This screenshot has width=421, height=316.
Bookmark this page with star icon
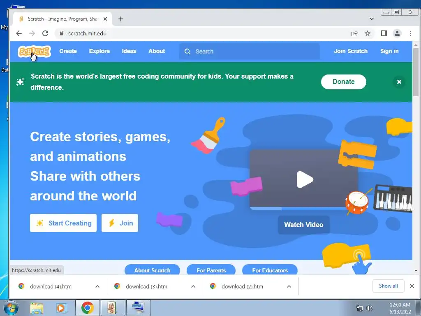[368, 33]
